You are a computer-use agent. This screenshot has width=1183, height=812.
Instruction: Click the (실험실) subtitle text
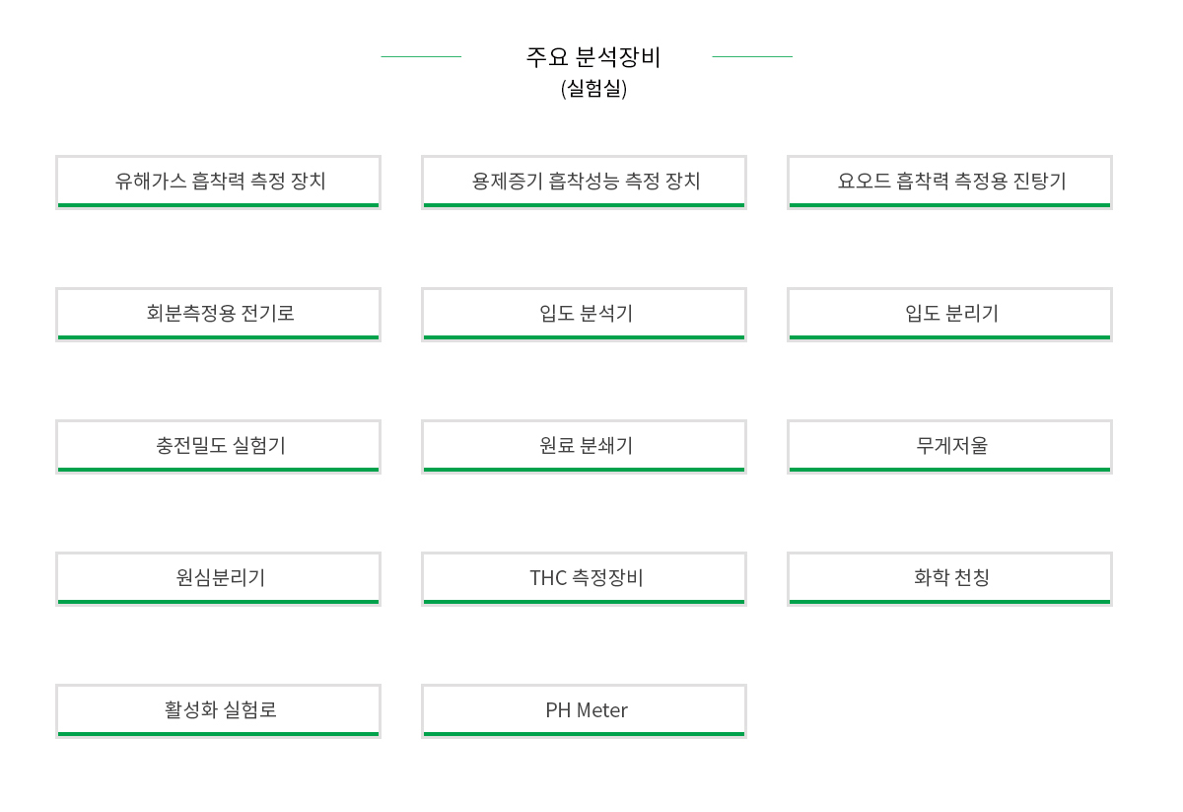coord(593,88)
